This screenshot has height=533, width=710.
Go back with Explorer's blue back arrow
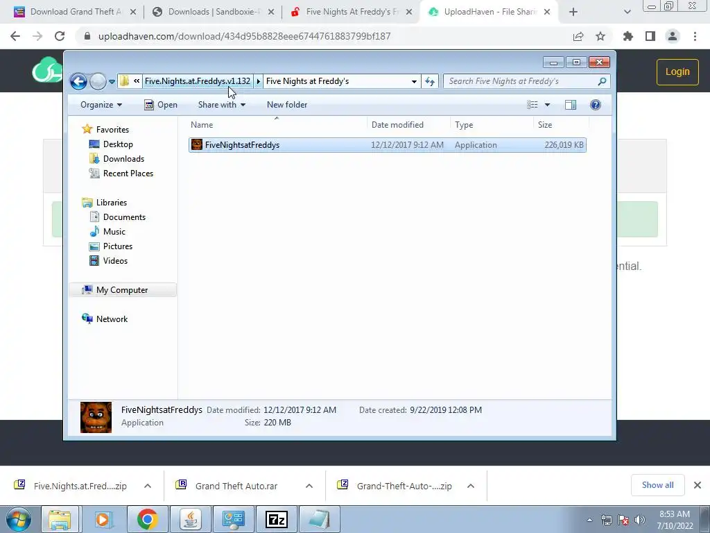pos(78,82)
